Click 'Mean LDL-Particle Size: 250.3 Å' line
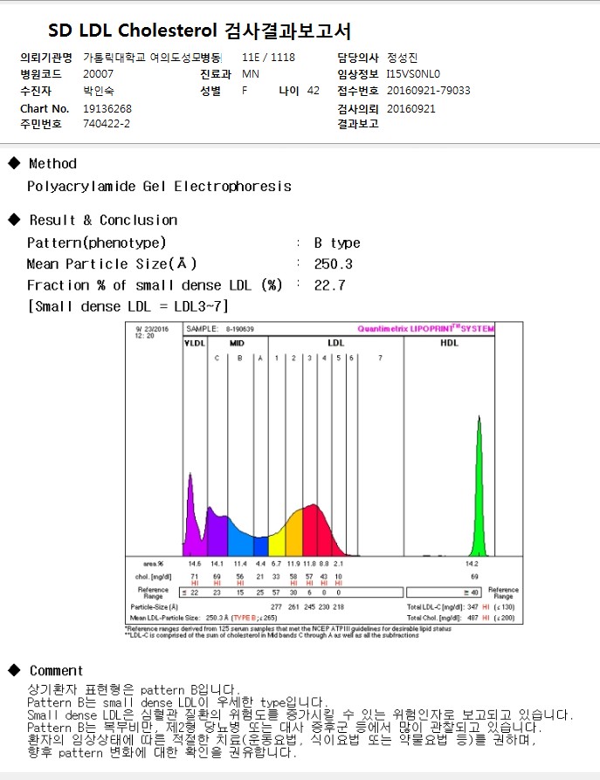Image resolution: width=600 pixels, height=780 pixels. pos(203,618)
